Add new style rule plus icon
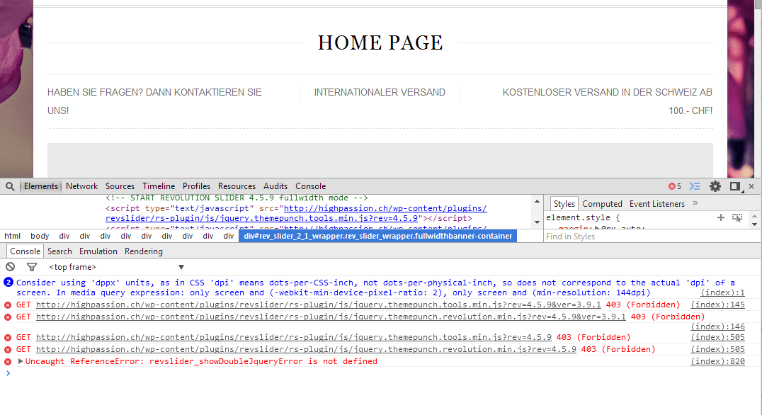Screen dimensions: 762x415 721,217
